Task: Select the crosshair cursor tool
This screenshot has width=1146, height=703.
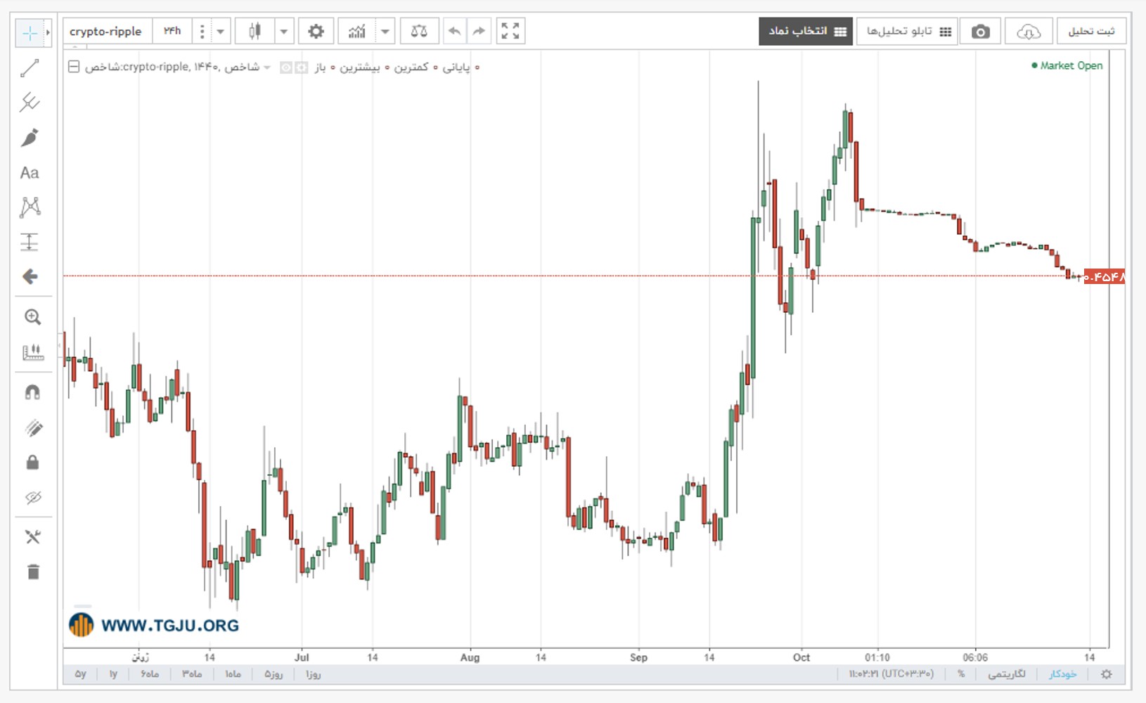Action: pos(30,32)
